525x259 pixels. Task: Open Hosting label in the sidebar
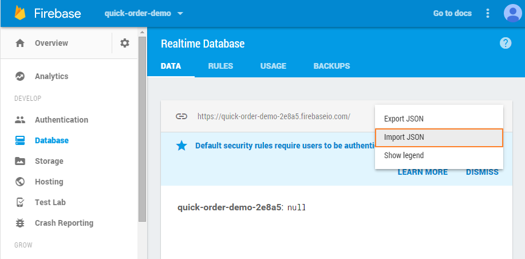click(x=49, y=182)
